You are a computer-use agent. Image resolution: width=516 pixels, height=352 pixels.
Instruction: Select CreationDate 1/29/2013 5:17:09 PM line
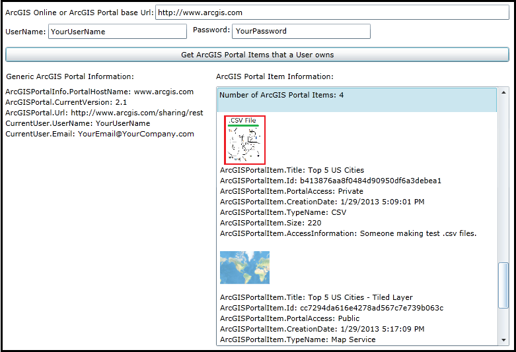click(x=322, y=329)
